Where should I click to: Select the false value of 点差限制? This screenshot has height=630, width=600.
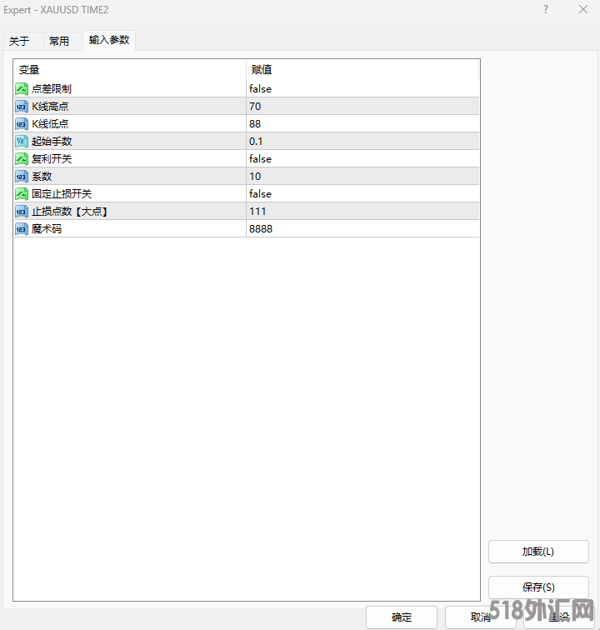coord(260,89)
